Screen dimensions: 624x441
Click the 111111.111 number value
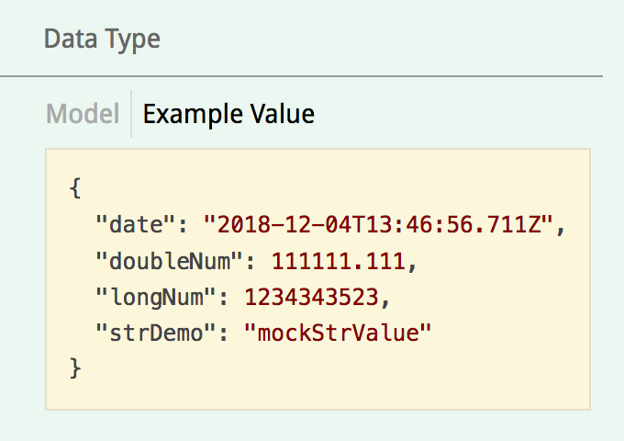tap(340, 261)
